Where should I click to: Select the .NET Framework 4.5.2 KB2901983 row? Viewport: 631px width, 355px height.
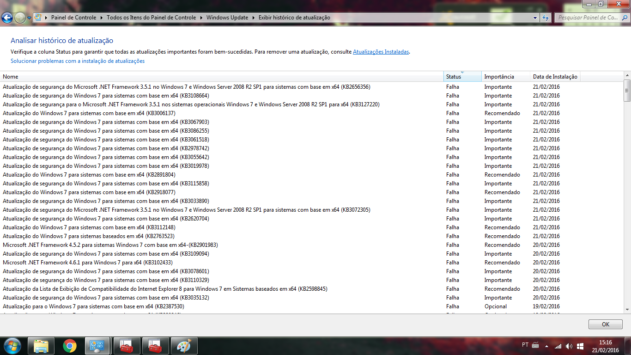coord(312,245)
